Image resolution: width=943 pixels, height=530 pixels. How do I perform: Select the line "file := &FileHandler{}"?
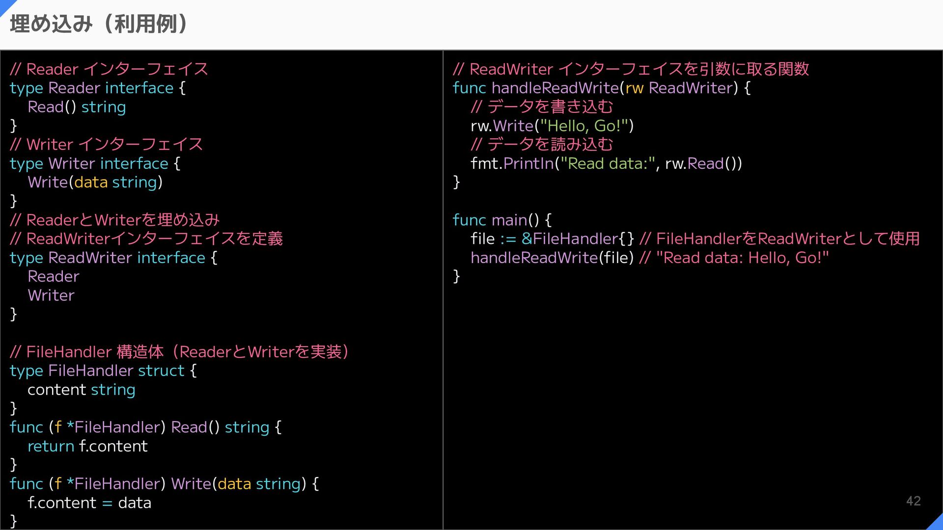(x=553, y=239)
